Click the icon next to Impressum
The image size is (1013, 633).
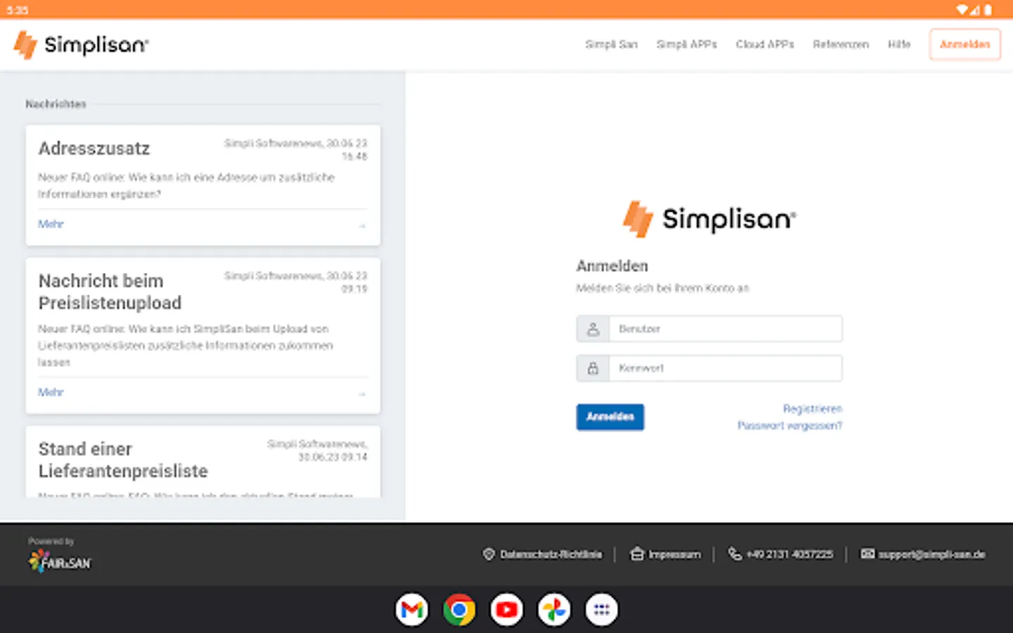pyautogui.click(x=637, y=554)
